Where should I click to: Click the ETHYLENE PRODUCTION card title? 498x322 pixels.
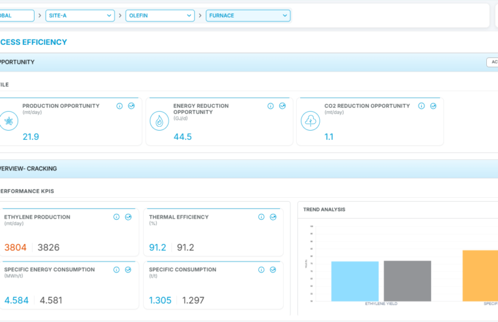[x=37, y=217]
